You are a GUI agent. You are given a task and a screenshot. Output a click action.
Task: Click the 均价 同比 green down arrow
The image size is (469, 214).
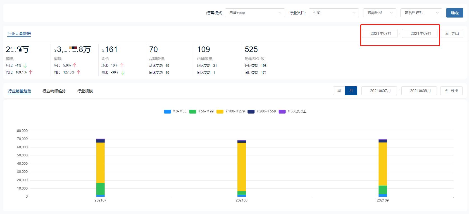click(123, 73)
